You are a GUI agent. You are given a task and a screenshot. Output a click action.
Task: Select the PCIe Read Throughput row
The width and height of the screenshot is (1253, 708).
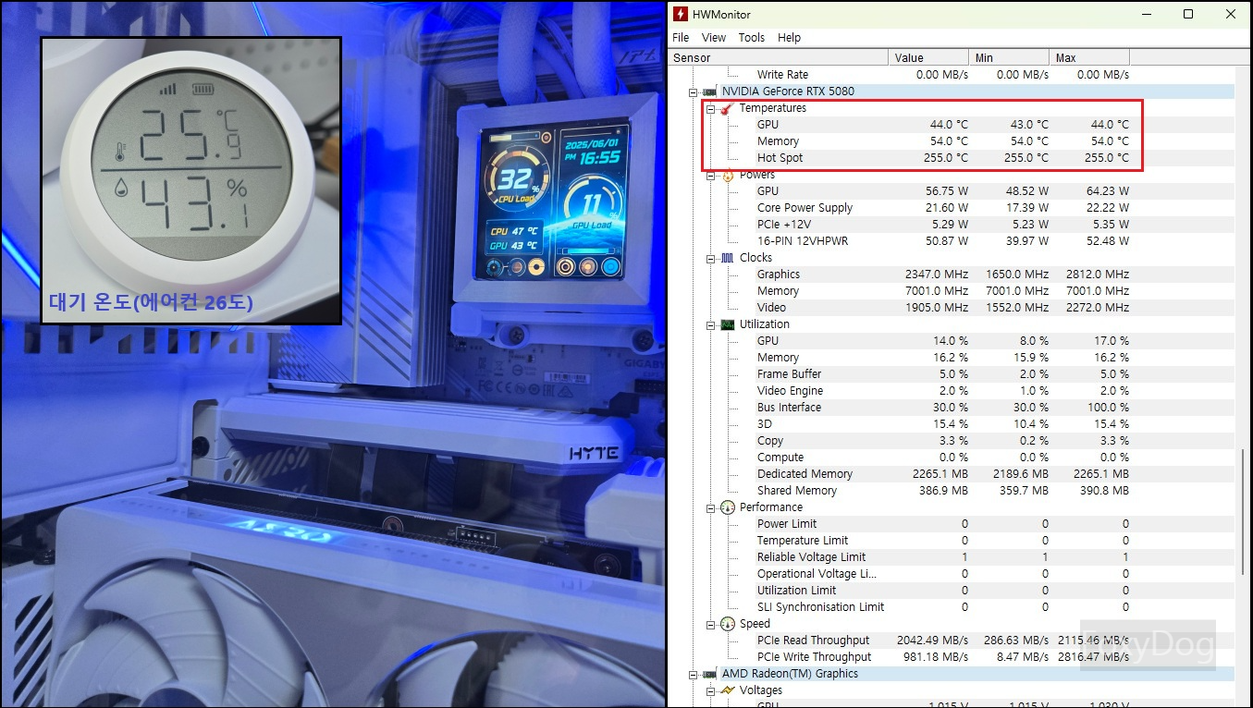[951, 641]
